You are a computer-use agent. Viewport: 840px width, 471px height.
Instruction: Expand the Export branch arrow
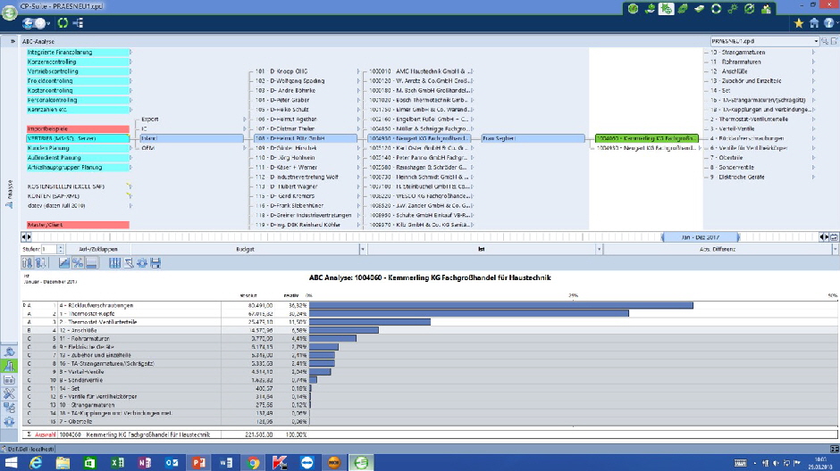click(x=245, y=120)
